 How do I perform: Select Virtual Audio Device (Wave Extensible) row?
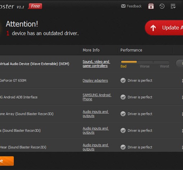click(91, 64)
